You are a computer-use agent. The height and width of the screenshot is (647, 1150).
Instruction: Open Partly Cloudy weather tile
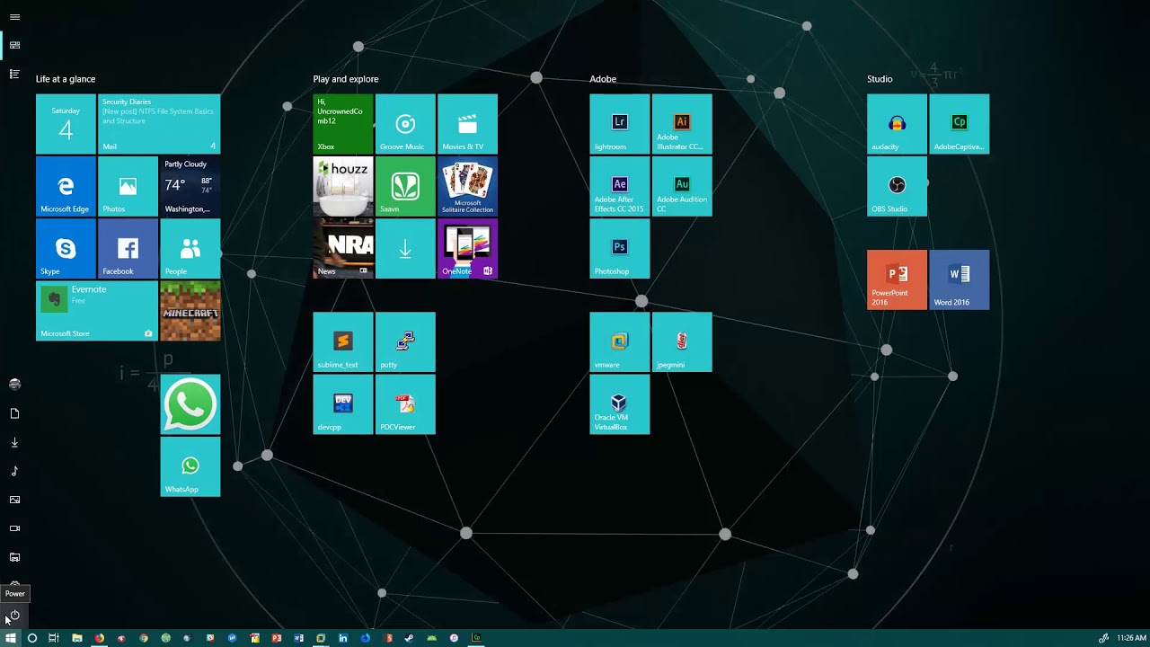pos(190,186)
